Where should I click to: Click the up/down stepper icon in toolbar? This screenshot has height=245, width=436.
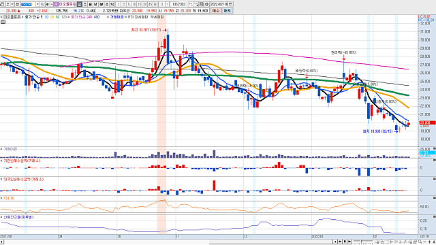tap(7, 5)
